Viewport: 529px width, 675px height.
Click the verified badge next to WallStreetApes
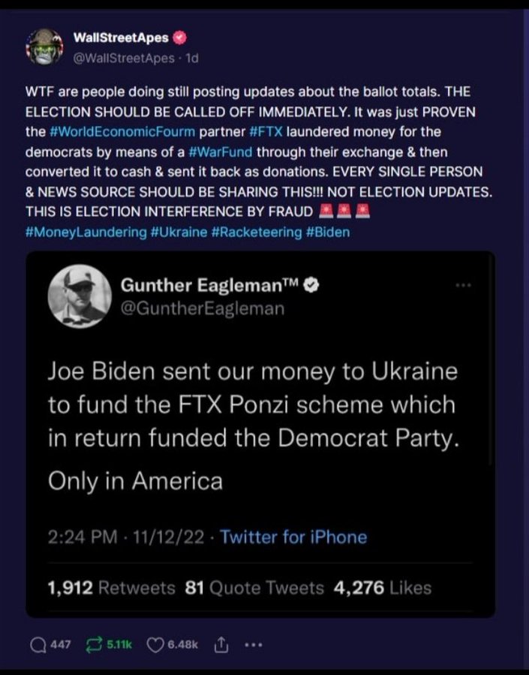pyautogui.click(x=180, y=37)
